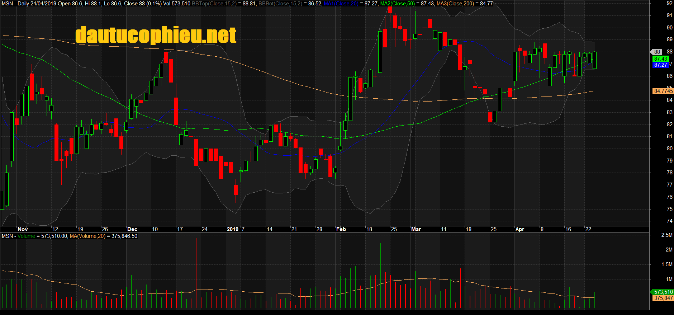Click the blue 87.27 price tag
This screenshot has width=674, height=315.
point(660,65)
